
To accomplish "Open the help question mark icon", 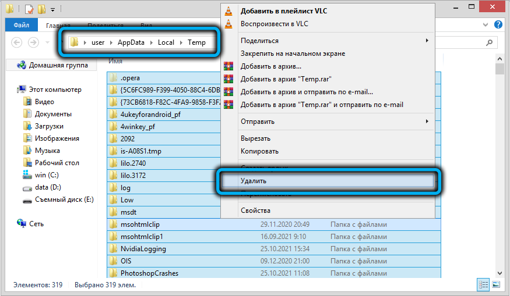I will 498,25.
